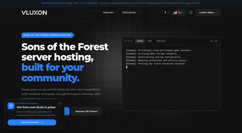Click the Vluxon logo
242x133 pixels.
[34, 12]
